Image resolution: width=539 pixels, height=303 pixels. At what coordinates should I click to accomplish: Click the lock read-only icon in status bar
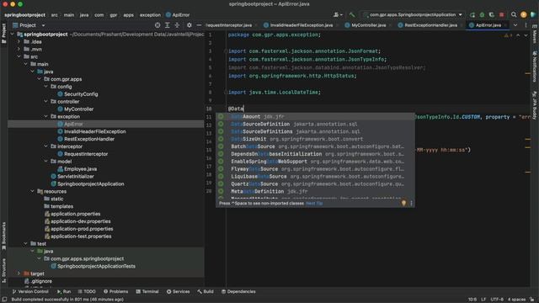pyautogui.click(x=532, y=300)
